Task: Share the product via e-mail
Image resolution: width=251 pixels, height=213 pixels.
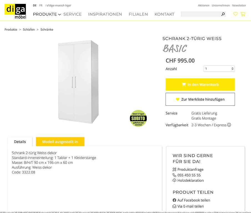Action: pos(188,206)
